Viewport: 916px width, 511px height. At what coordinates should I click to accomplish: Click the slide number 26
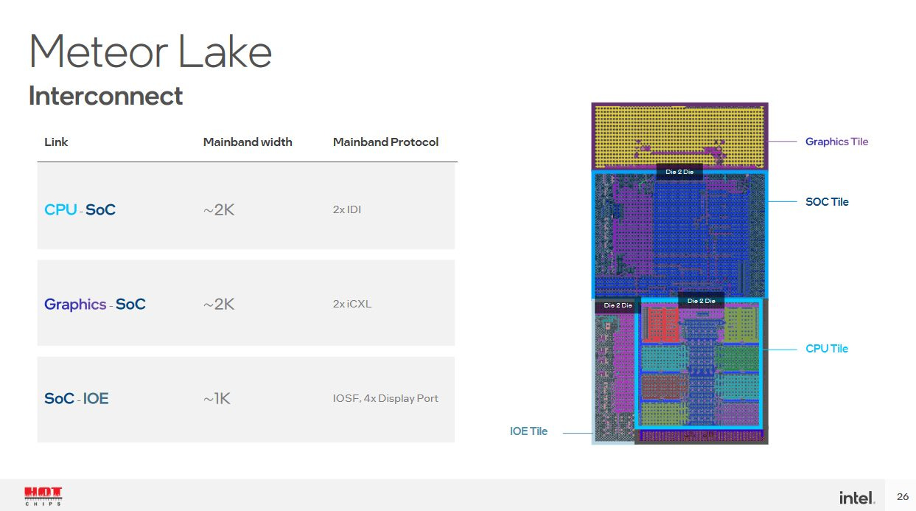[903, 497]
